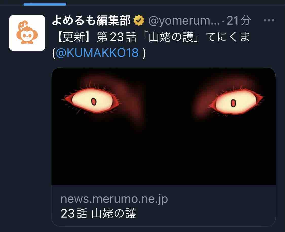
Task: Open the glowing red eyes preview image
Action: tap(164, 126)
